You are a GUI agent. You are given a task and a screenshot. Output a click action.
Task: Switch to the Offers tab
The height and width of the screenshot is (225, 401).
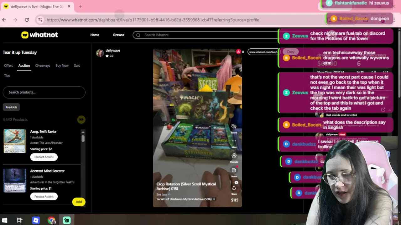(x=8, y=65)
